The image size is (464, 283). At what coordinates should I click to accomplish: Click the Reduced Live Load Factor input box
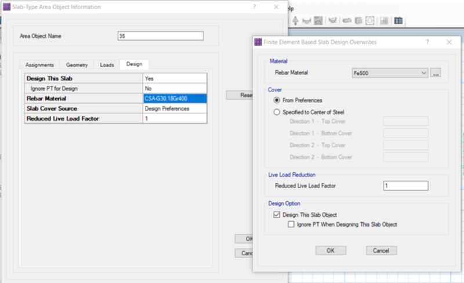(405, 186)
